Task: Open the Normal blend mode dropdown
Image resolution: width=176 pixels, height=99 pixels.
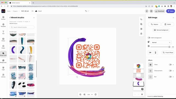Action: (x=161, y=42)
